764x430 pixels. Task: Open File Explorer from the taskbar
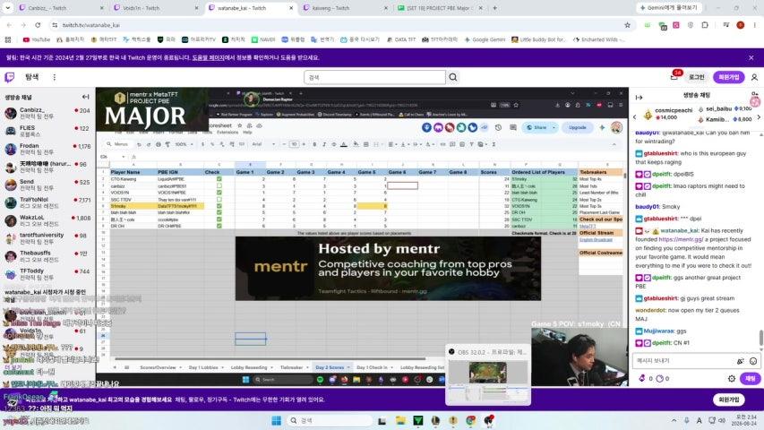pyautogui.click(x=400, y=420)
